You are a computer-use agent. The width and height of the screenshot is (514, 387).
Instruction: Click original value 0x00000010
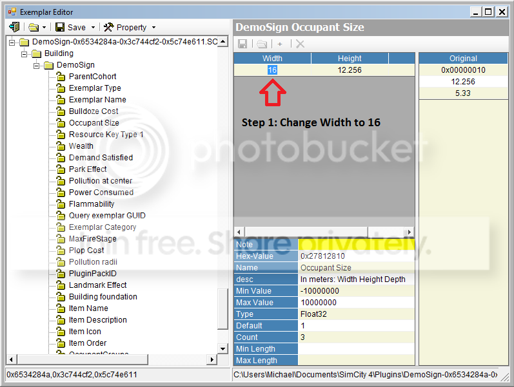coord(463,70)
